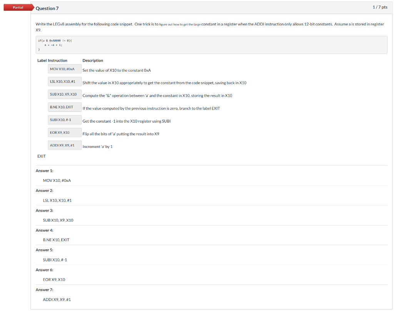Click Answer 5 value SUBI X10, #-1
The image size is (394, 311).
point(55,260)
